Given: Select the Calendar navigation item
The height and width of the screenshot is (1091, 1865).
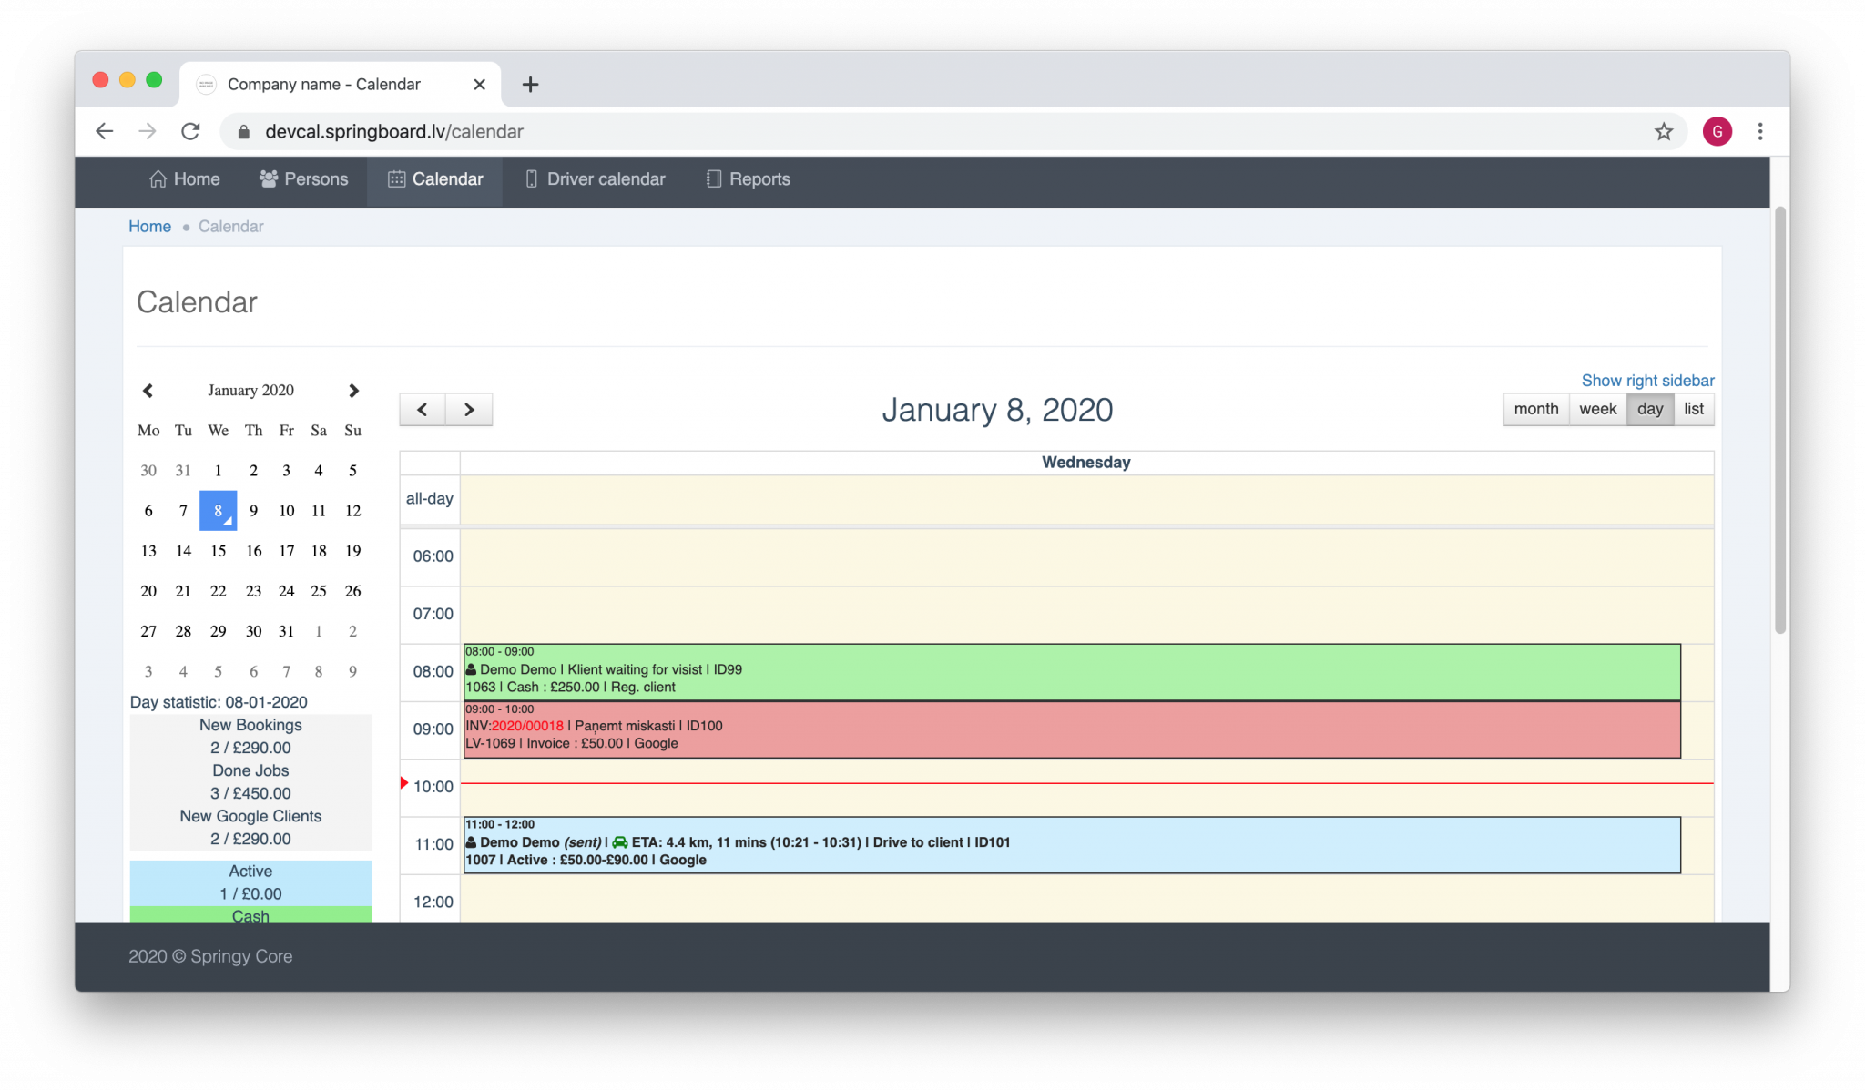Looking at the screenshot, I should (435, 179).
